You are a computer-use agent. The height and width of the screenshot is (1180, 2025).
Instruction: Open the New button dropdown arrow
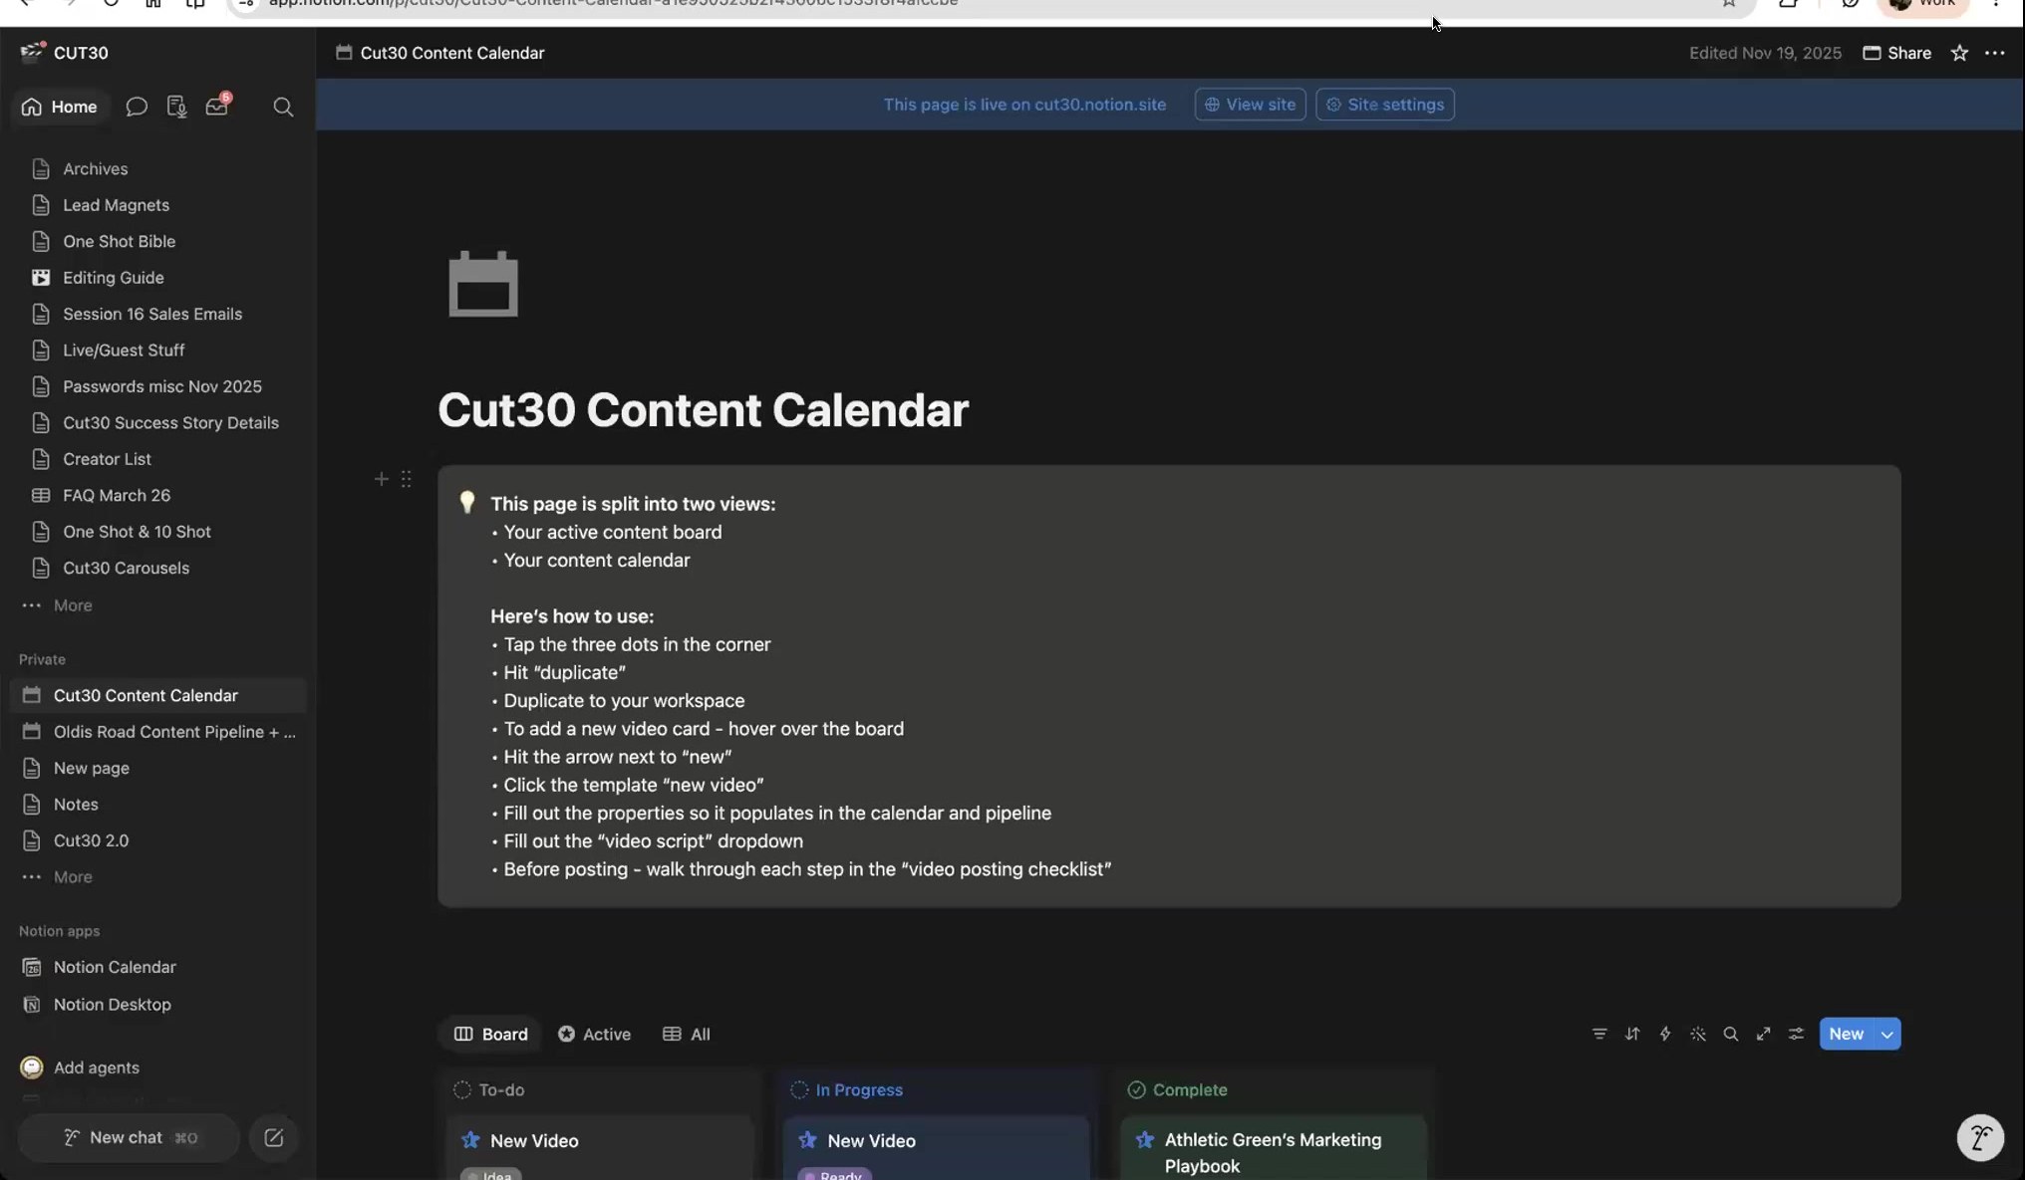pyautogui.click(x=1886, y=1034)
